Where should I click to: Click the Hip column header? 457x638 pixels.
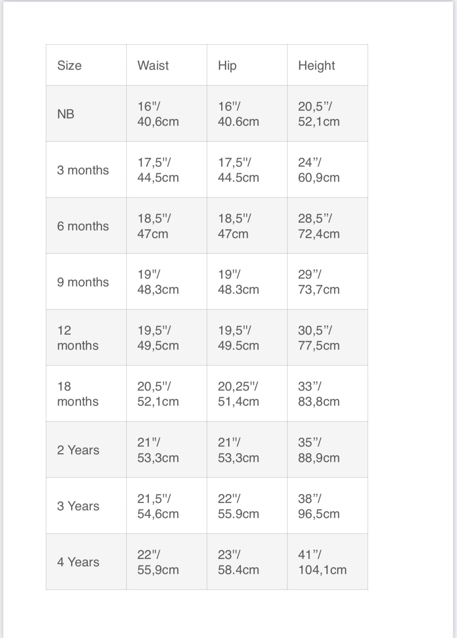pos(227,66)
